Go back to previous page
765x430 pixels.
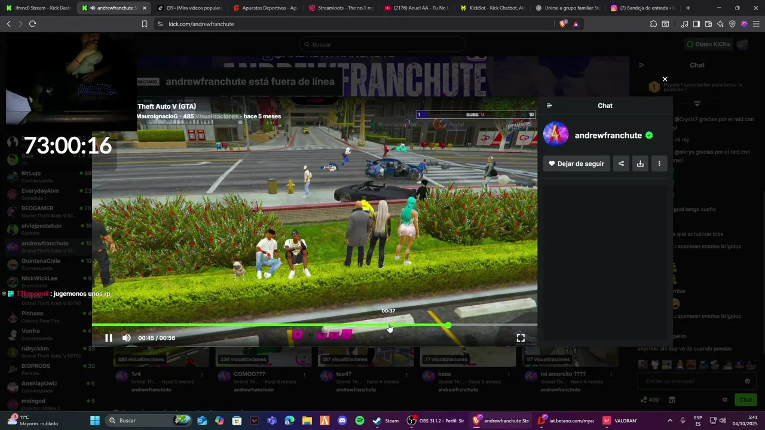click(x=8, y=24)
